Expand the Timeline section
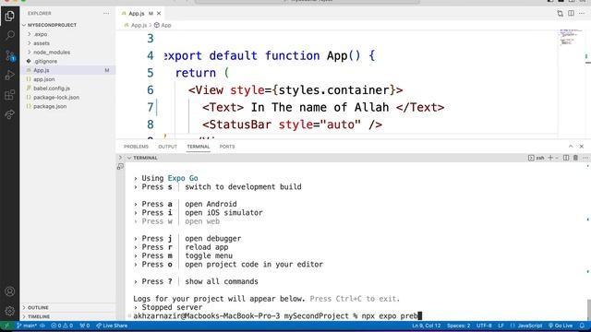The height and width of the screenshot is (332, 591). coord(39,316)
